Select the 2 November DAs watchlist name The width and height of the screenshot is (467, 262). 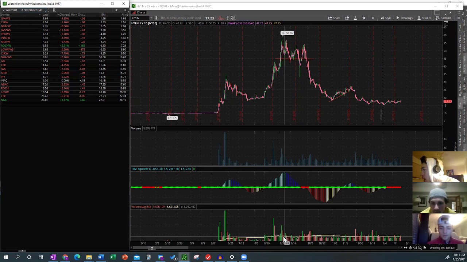pyautogui.click(x=32, y=10)
